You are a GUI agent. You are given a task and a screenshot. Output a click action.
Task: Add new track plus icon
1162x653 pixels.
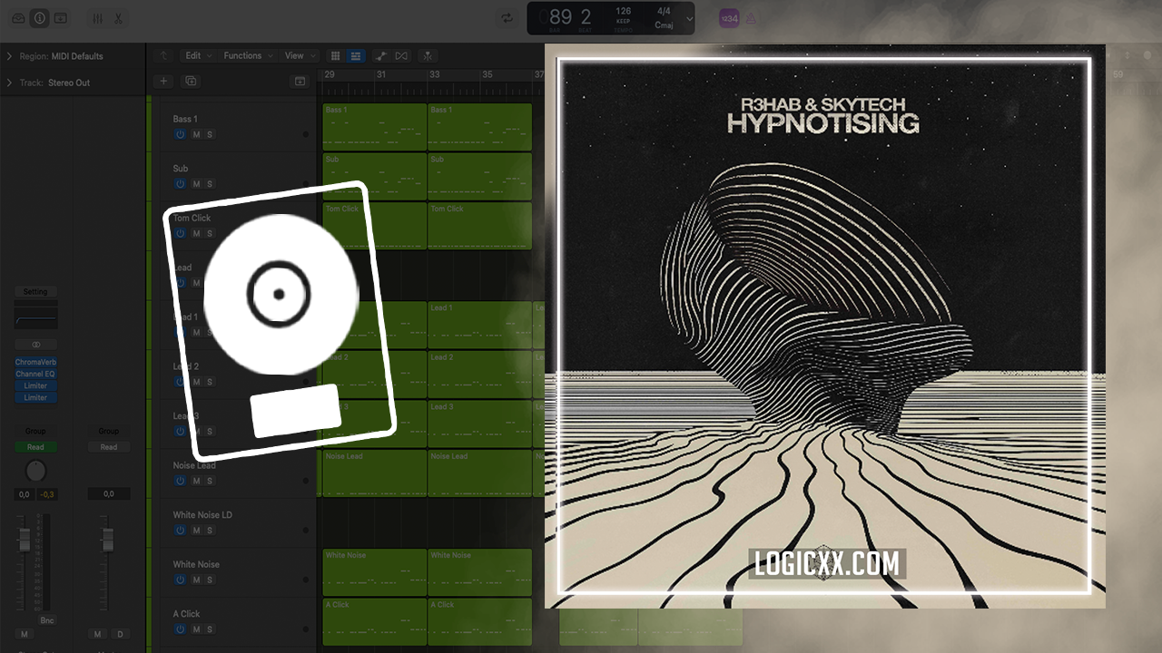point(163,81)
